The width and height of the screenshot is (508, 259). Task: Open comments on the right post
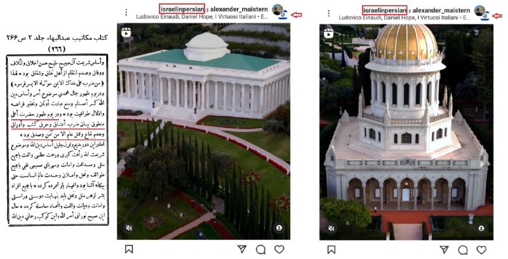point(463,250)
